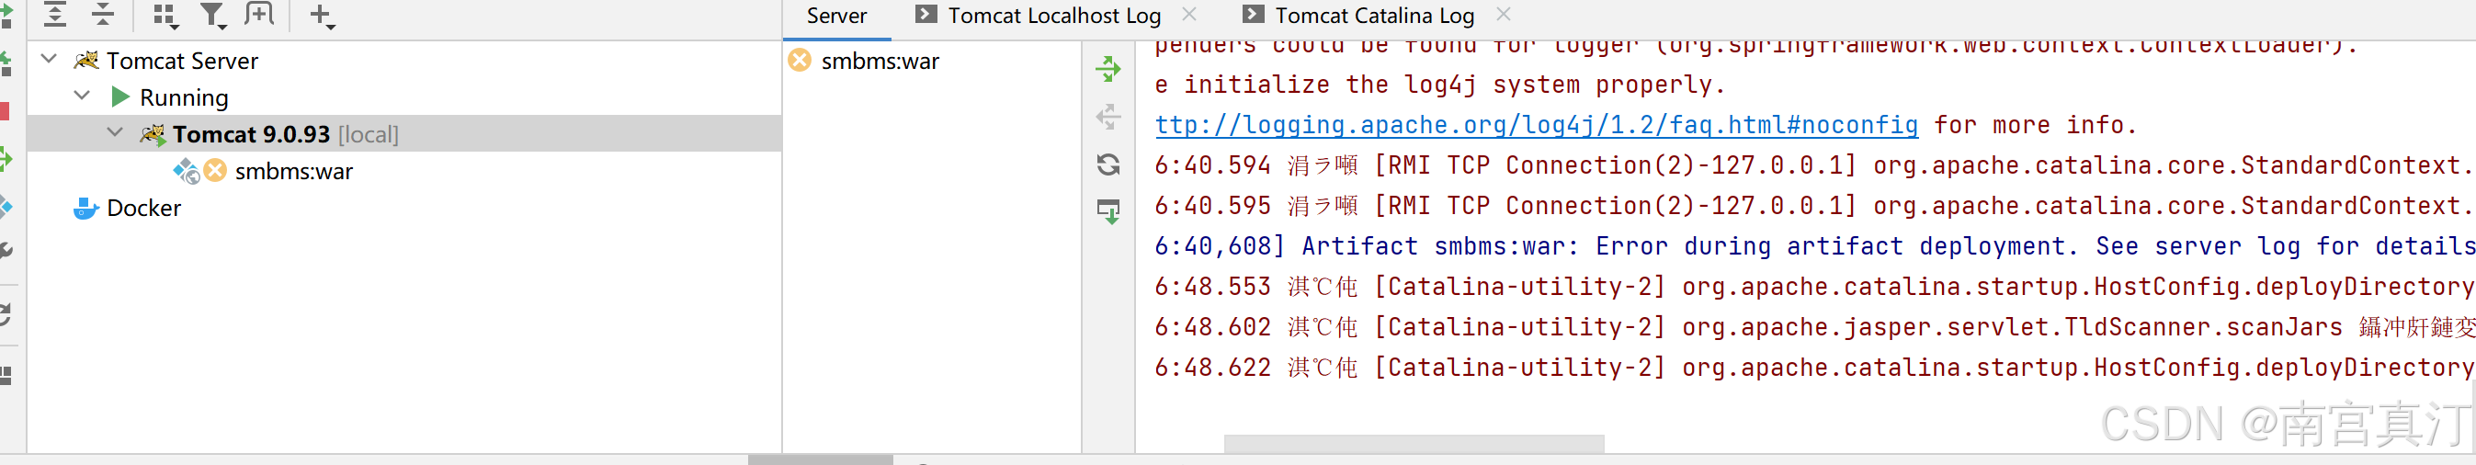This screenshot has width=2476, height=465.
Task: Switch to the Server tab
Action: tap(836, 16)
